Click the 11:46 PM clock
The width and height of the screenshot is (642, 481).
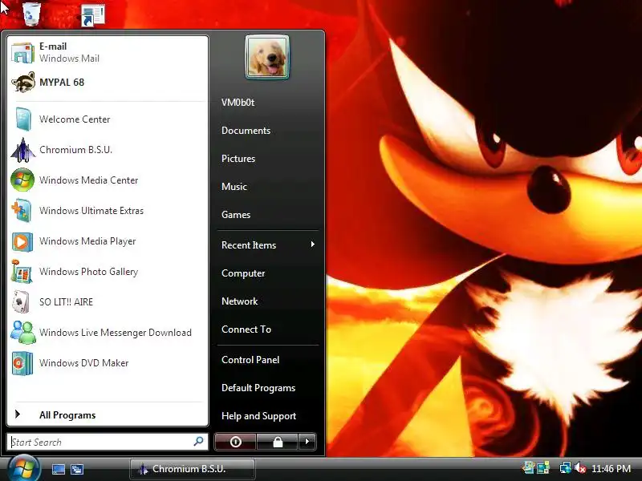click(612, 468)
